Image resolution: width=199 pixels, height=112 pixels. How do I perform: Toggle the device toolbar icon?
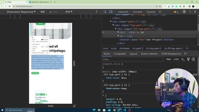click(111, 12)
